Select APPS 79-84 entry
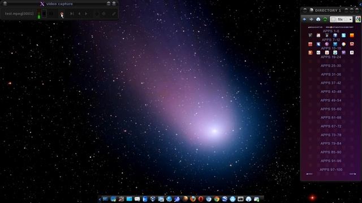Viewport: 362px width, 203px height. point(331,143)
